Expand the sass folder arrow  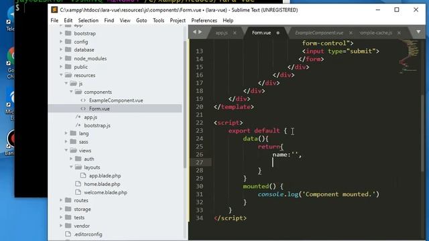click(x=66, y=142)
